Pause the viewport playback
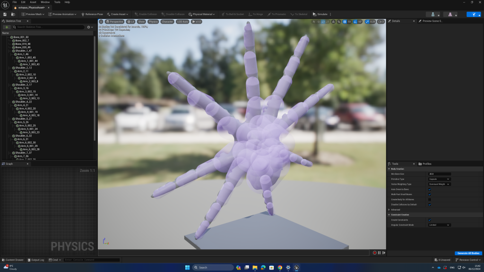This screenshot has height=272, width=484. coord(379,253)
